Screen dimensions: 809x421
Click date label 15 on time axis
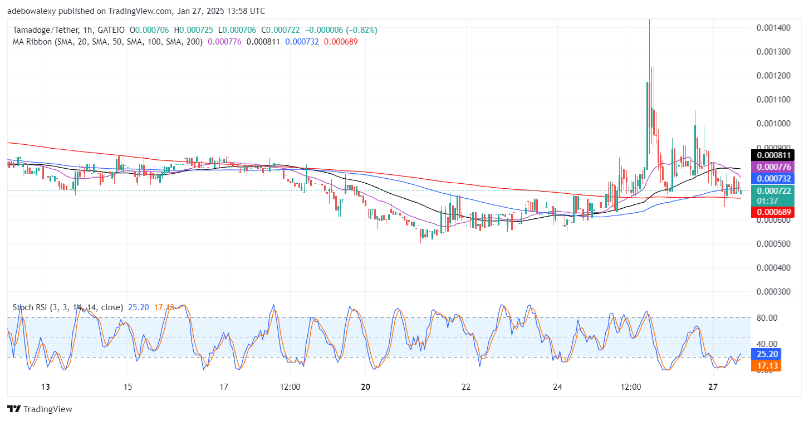point(128,387)
